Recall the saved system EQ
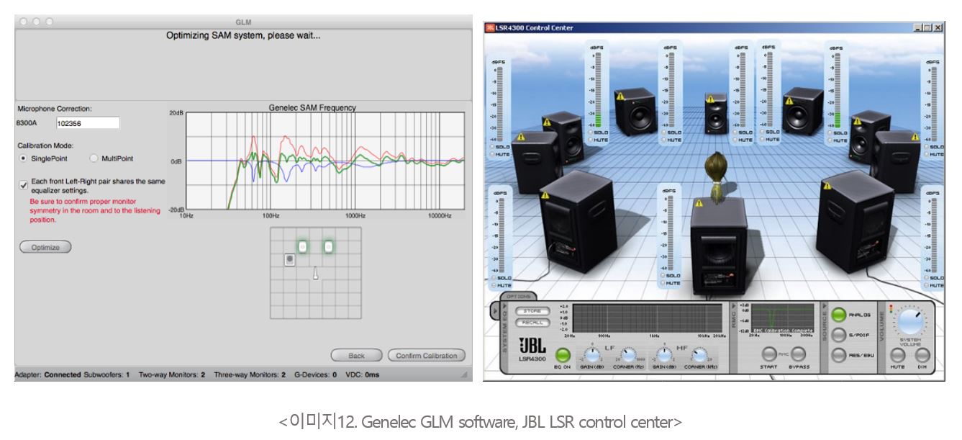 532,322
